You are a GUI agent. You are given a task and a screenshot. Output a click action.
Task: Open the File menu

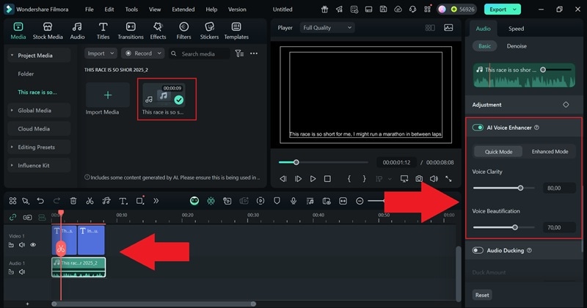click(89, 10)
